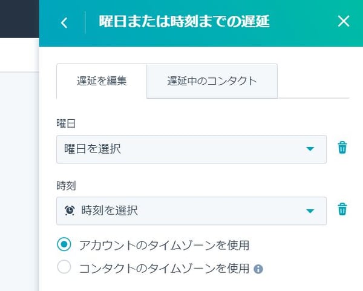Click the dark navigation bar behind the panel
Screen dimensions: 363x291
[x=19, y=19]
